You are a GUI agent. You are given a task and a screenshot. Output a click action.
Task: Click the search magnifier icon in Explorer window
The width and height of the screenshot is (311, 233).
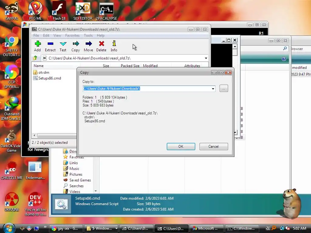click(285, 48)
